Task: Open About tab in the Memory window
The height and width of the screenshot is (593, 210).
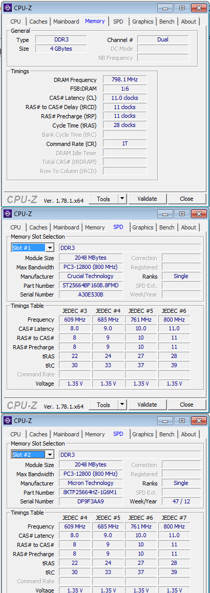Action: (188, 22)
